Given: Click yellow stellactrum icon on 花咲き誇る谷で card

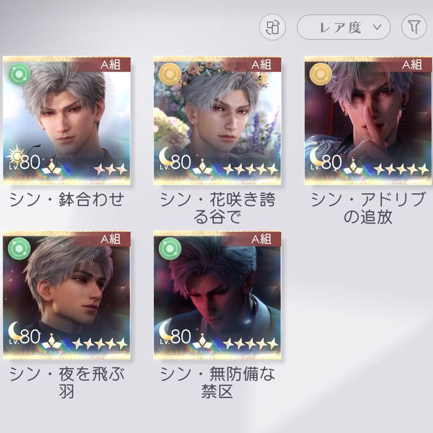Looking at the screenshot, I should click(x=170, y=74).
